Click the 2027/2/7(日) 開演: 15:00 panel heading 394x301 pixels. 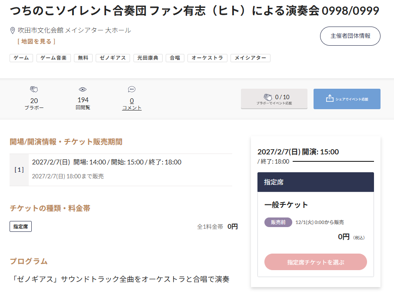click(x=298, y=152)
